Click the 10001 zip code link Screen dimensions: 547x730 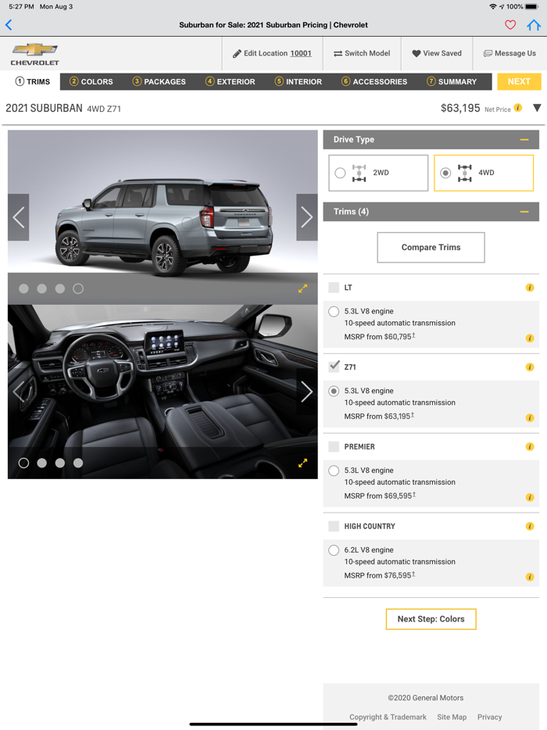coord(301,54)
